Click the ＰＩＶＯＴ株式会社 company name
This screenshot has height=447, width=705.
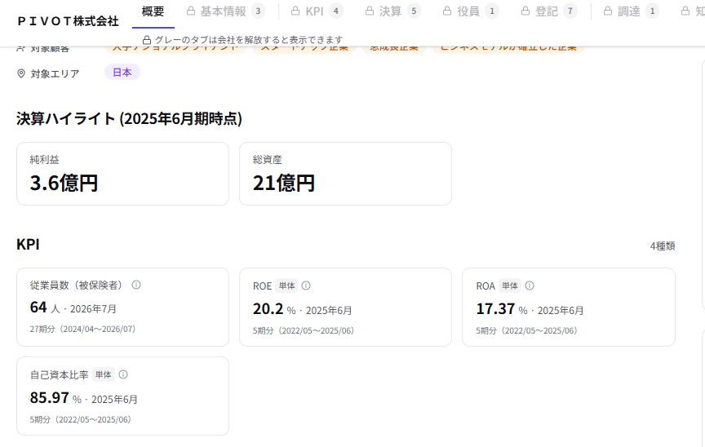(x=68, y=21)
